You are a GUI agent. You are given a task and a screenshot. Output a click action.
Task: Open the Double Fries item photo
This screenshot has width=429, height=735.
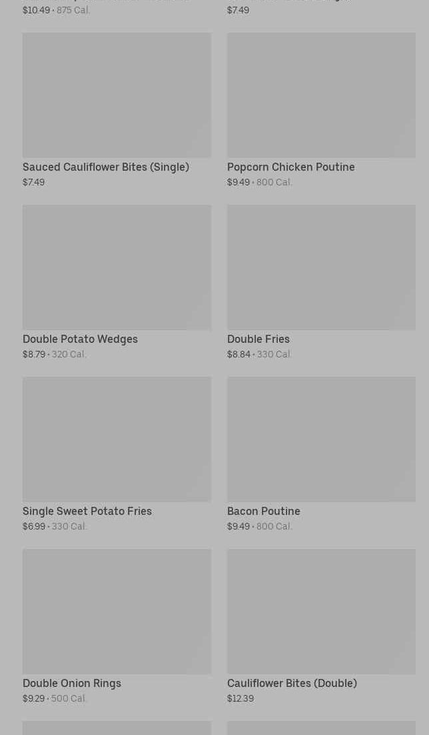click(x=321, y=267)
